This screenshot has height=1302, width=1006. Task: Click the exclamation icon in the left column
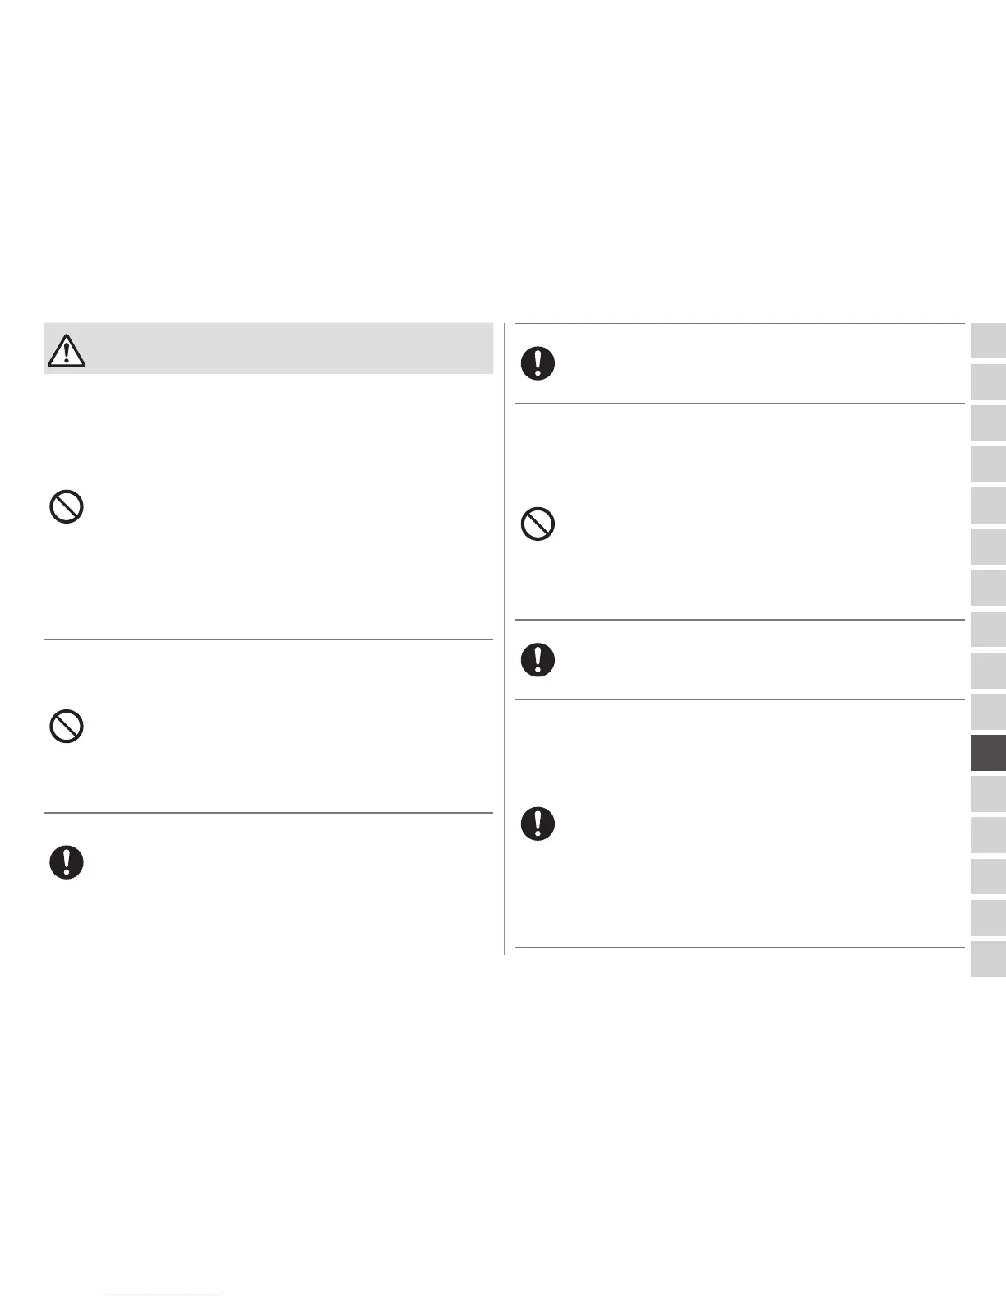tap(67, 861)
